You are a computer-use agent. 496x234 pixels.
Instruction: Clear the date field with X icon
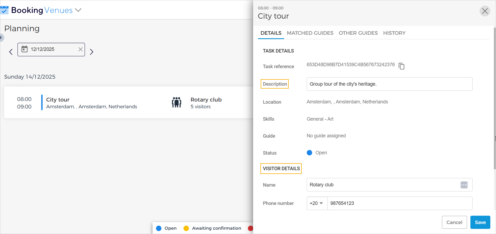pyautogui.click(x=80, y=49)
